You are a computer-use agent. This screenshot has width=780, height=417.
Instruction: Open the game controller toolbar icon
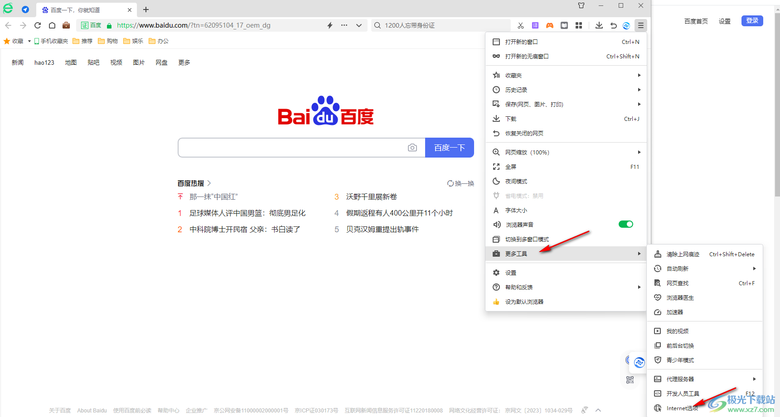pyautogui.click(x=550, y=25)
